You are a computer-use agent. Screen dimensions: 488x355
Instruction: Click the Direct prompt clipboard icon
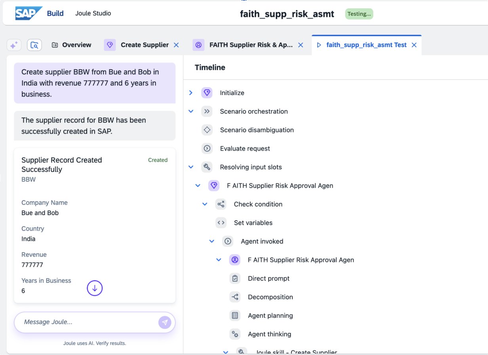pos(235,279)
